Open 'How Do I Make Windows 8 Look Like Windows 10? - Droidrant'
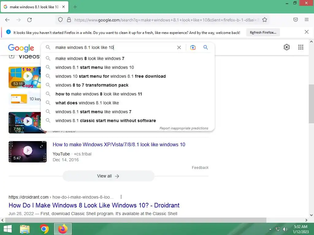The width and height of the screenshot is (314, 235). coord(94,205)
